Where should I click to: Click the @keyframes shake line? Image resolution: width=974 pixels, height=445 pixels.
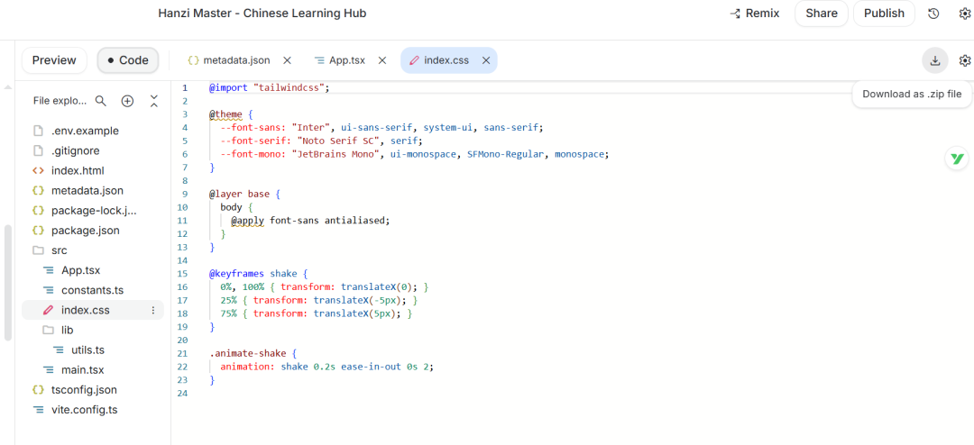coord(259,273)
